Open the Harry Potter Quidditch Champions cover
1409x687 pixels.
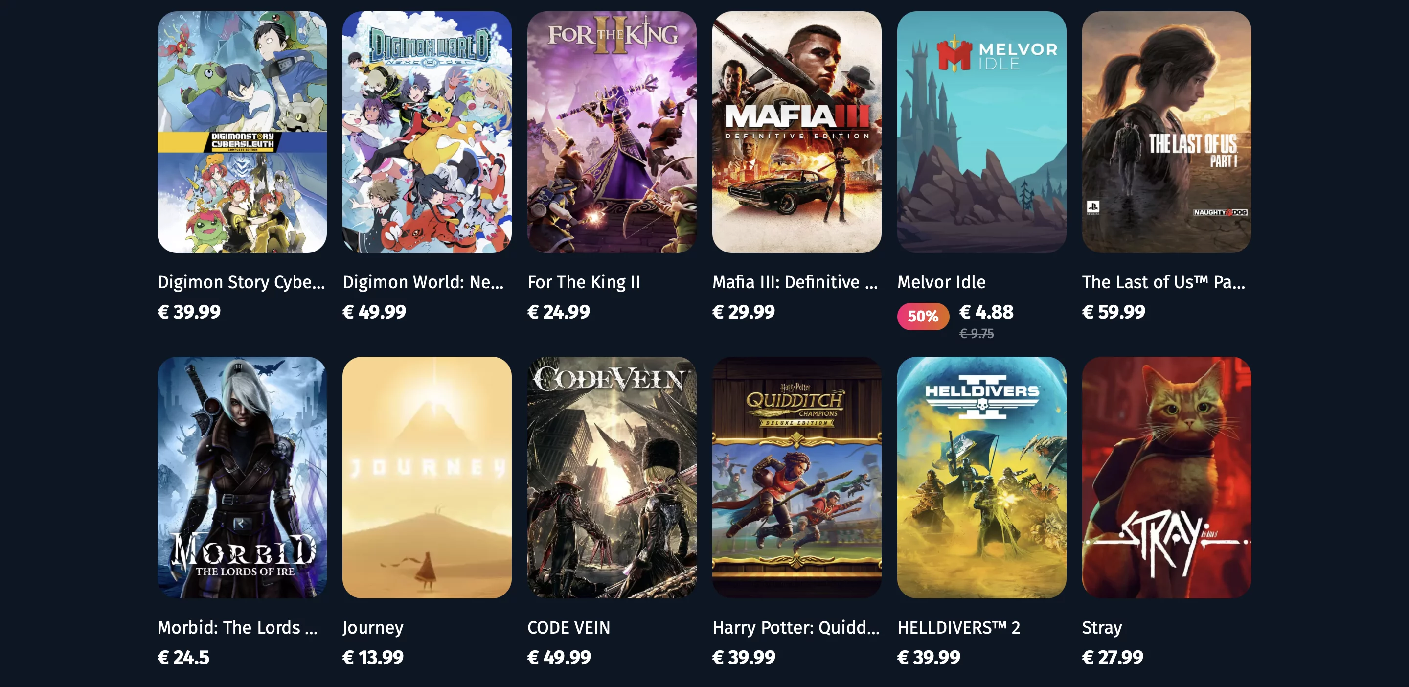(x=796, y=478)
